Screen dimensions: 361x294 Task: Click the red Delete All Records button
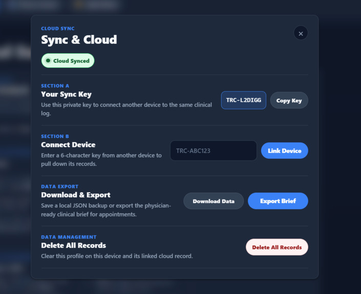277,247
